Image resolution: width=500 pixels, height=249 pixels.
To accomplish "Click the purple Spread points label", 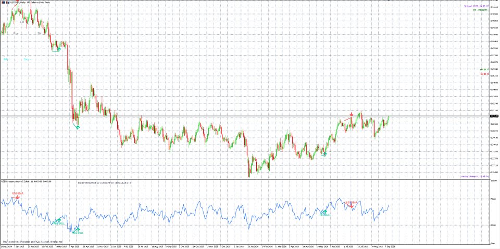I will click(476, 6).
